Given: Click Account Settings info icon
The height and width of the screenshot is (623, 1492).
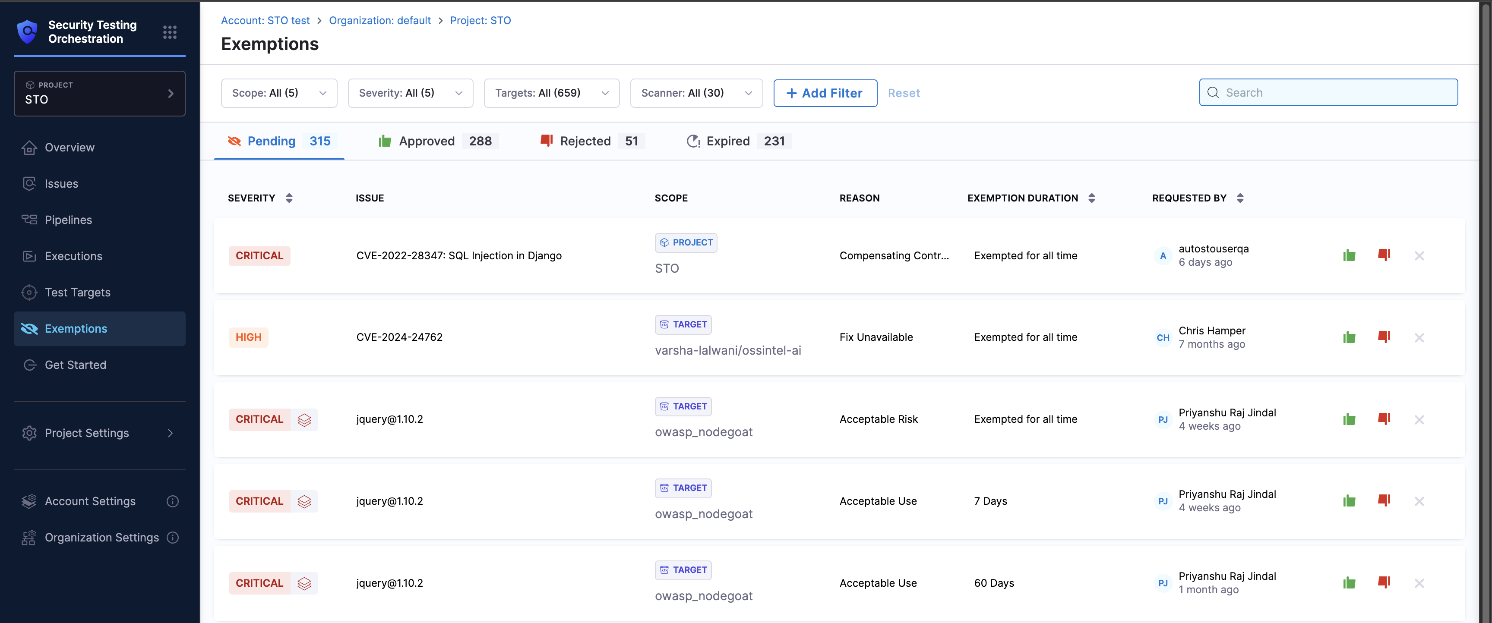Looking at the screenshot, I should [173, 501].
